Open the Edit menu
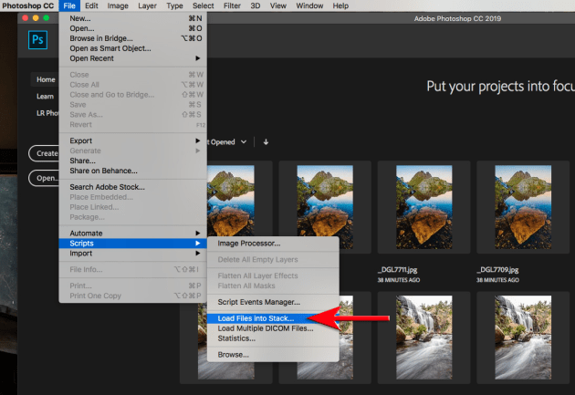Screen dimensions: 575x395 click(x=91, y=5)
